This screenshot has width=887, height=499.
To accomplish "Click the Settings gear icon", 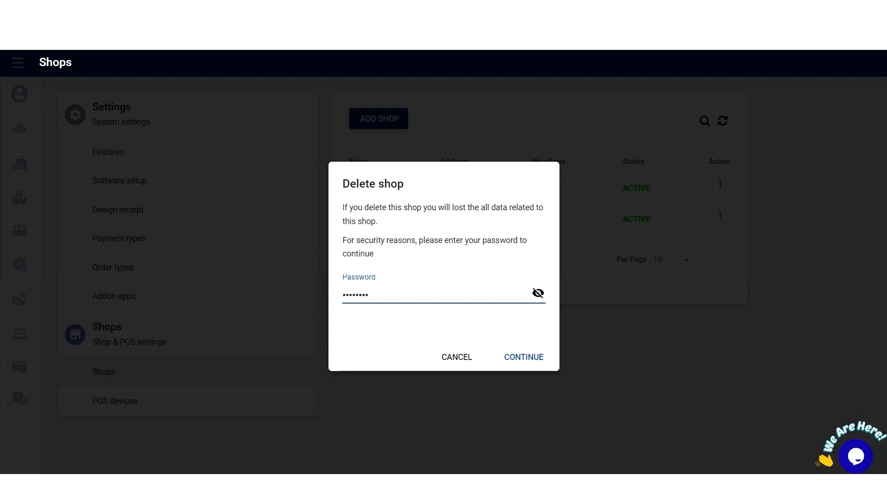I will 75,115.
